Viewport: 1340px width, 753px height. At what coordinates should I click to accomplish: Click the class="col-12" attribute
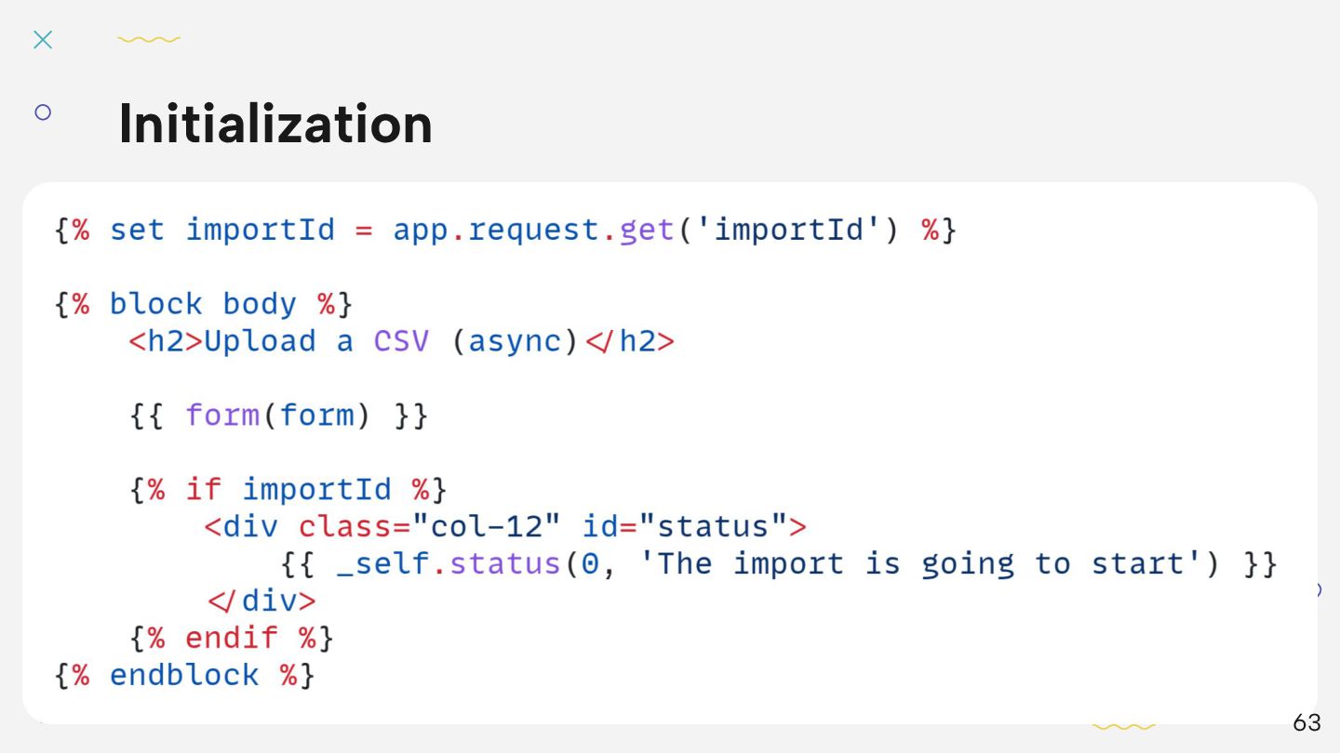click(429, 526)
